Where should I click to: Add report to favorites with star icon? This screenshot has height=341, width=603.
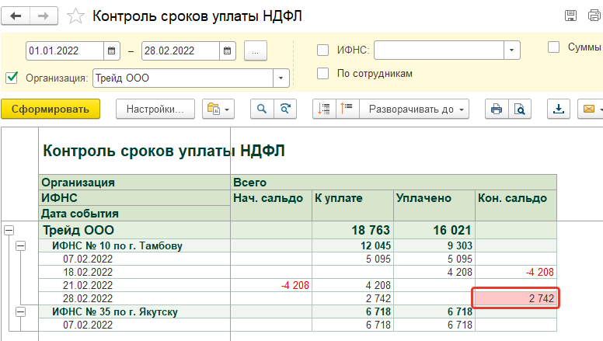click(75, 16)
